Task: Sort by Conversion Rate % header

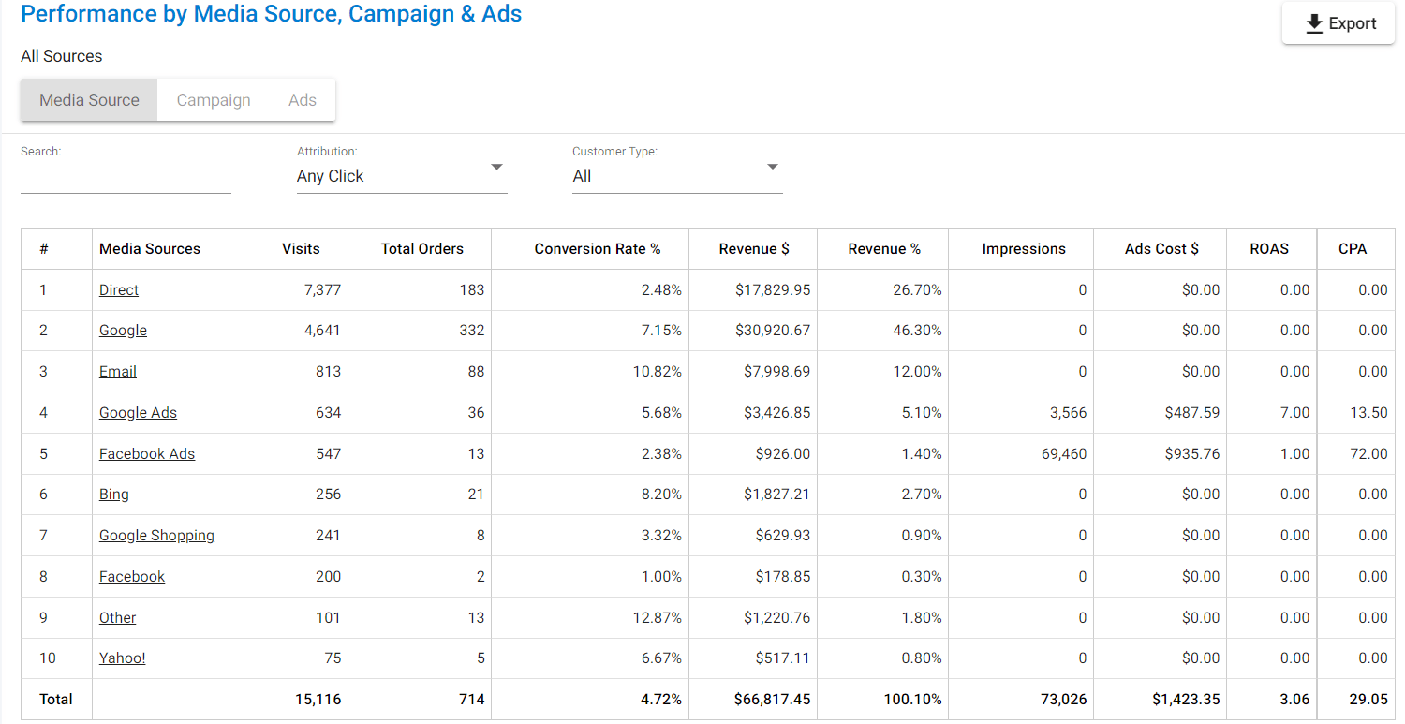Action: click(x=598, y=249)
